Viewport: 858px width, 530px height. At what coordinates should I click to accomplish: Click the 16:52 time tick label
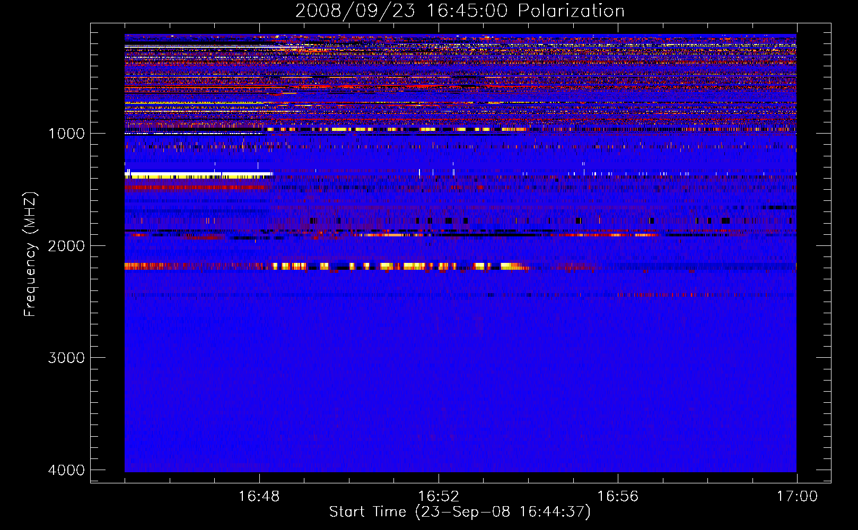coord(438,497)
